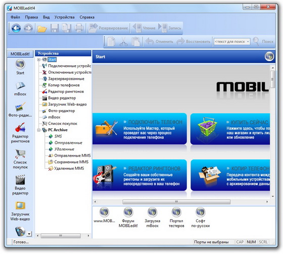Viewport: 283px width, 254px height.
Task: Open Список покупок cart icon in sidebar
Action: click(20, 154)
